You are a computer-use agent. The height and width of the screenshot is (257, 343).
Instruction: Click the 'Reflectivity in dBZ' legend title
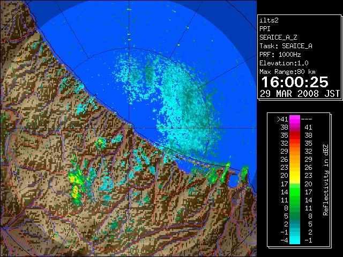point(326,180)
